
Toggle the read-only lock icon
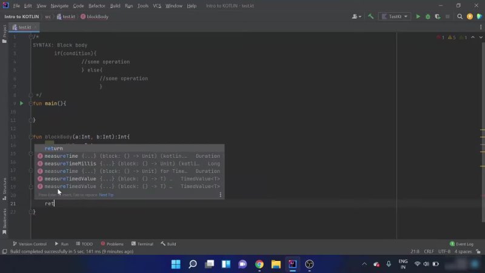coord(478,252)
